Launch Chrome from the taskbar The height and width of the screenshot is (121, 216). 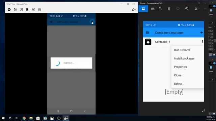coord(24,118)
